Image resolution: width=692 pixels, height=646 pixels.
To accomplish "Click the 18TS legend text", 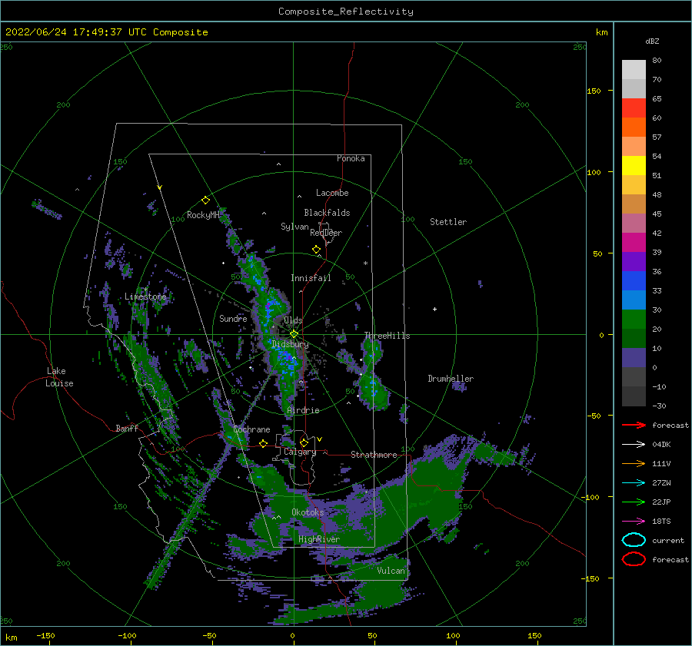I will click(x=661, y=522).
